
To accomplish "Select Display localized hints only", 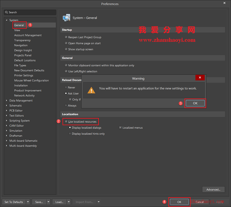I will pyautogui.click(x=70, y=134).
